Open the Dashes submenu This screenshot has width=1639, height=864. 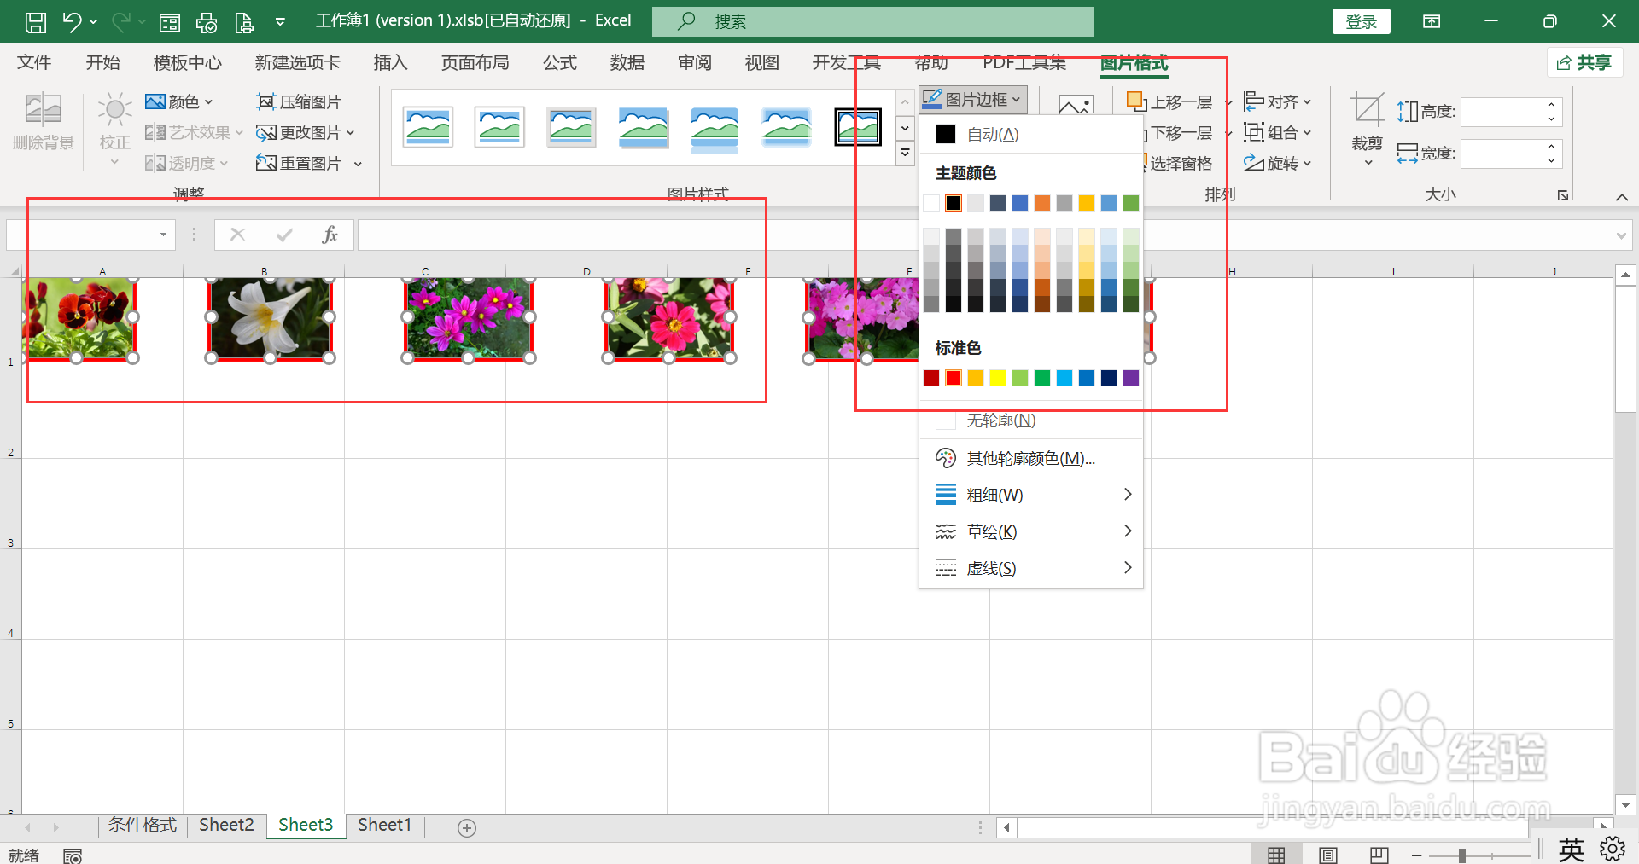(1030, 569)
